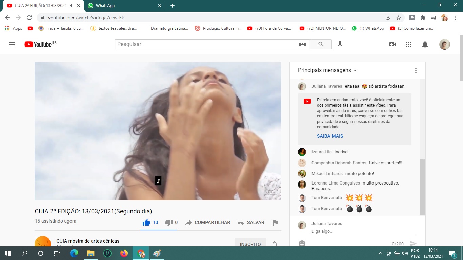This screenshot has width=463, height=260.
Task: Open the on-screen keyboard icon in search
Action: [302, 44]
